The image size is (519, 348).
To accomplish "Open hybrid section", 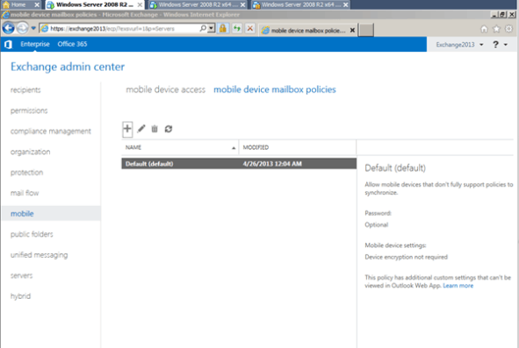I will (x=20, y=296).
